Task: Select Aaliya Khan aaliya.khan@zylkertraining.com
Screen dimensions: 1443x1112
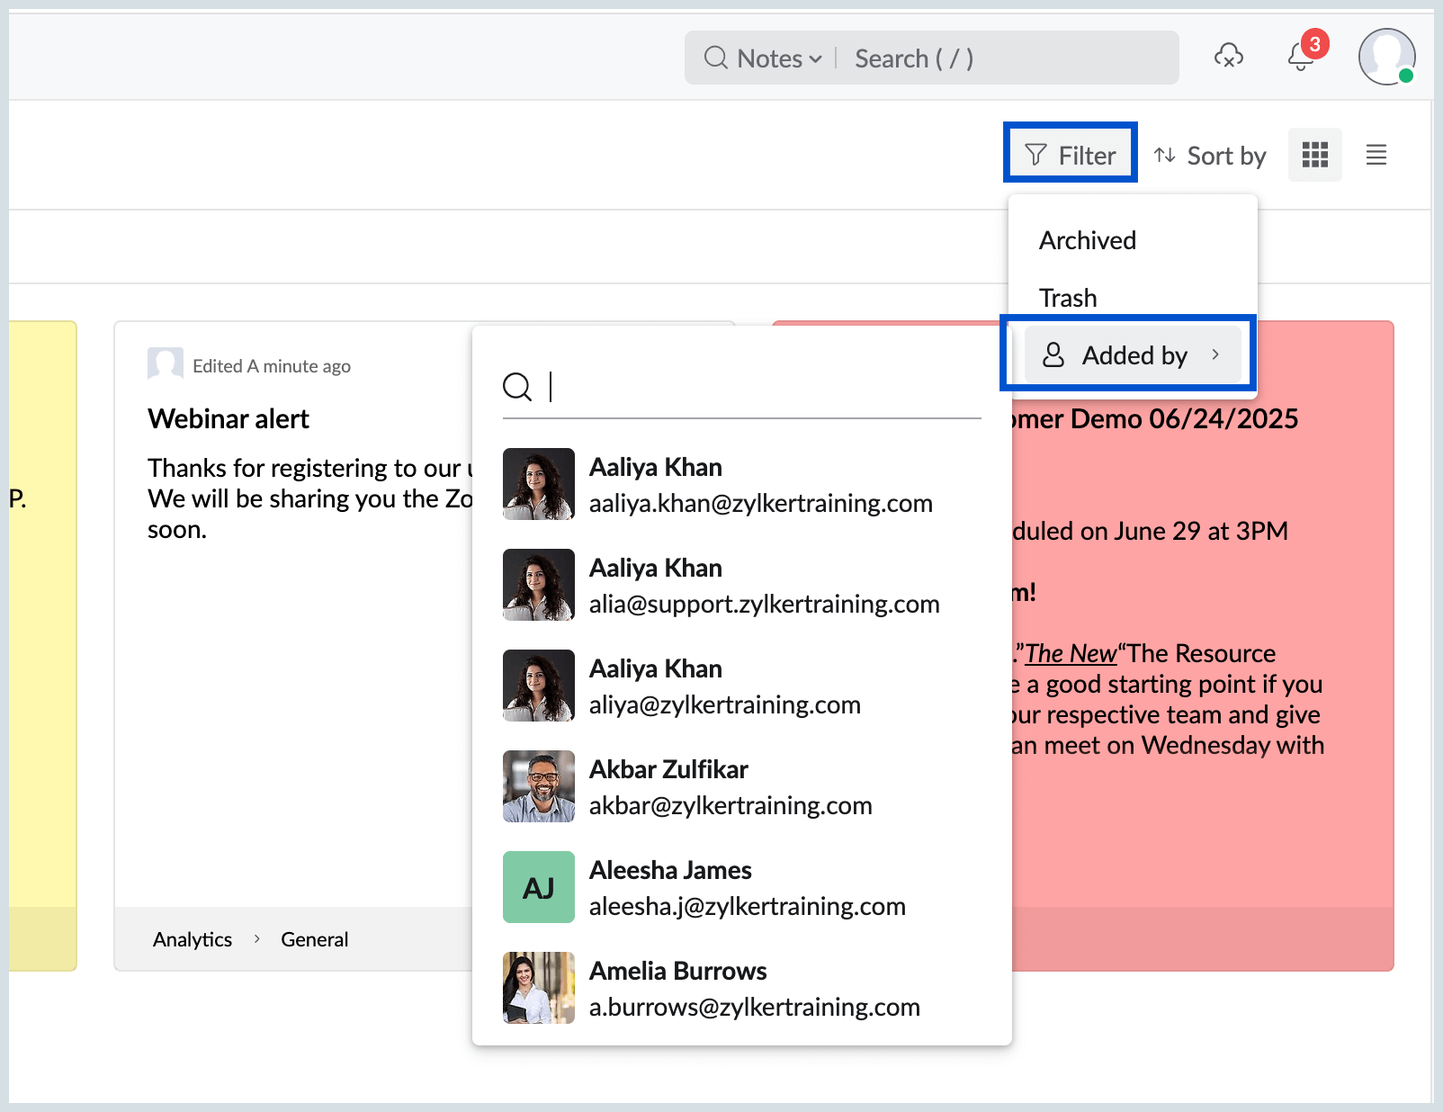Action: (x=742, y=485)
